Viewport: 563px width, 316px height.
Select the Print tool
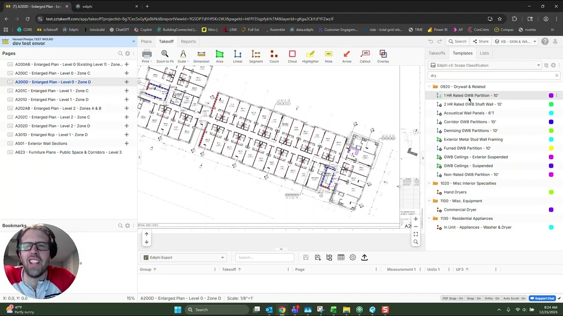[x=146, y=56]
